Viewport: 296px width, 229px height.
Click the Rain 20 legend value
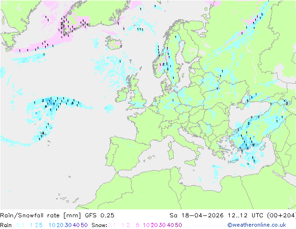coord(60,225)
